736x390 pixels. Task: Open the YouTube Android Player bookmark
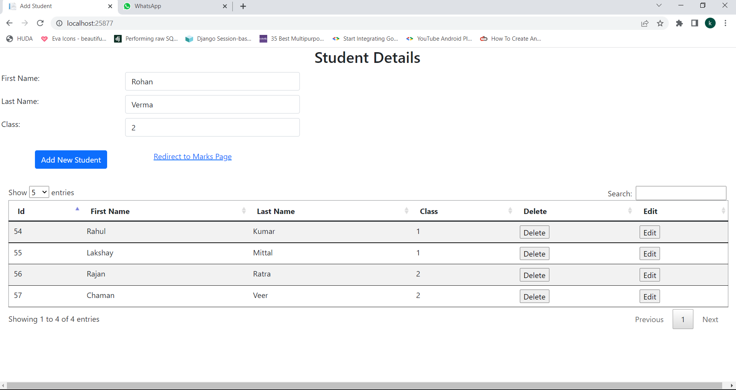click(x=439, y=39)
